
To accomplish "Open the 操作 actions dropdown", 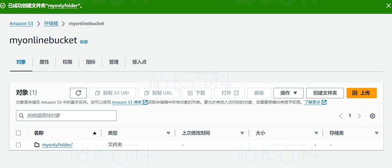I will point(289,93).
